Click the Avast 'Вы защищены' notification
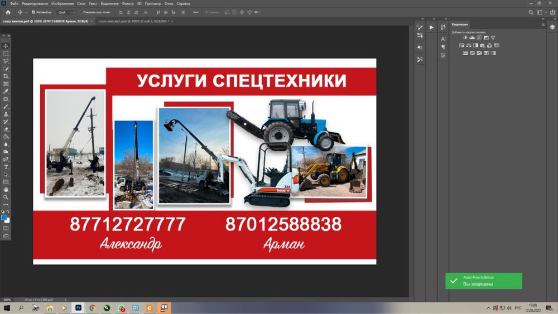Screen dimensions: 558x314 click(x=484, y=281)
